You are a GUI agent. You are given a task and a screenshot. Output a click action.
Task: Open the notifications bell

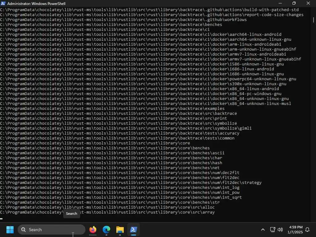(x=308, y=230)
